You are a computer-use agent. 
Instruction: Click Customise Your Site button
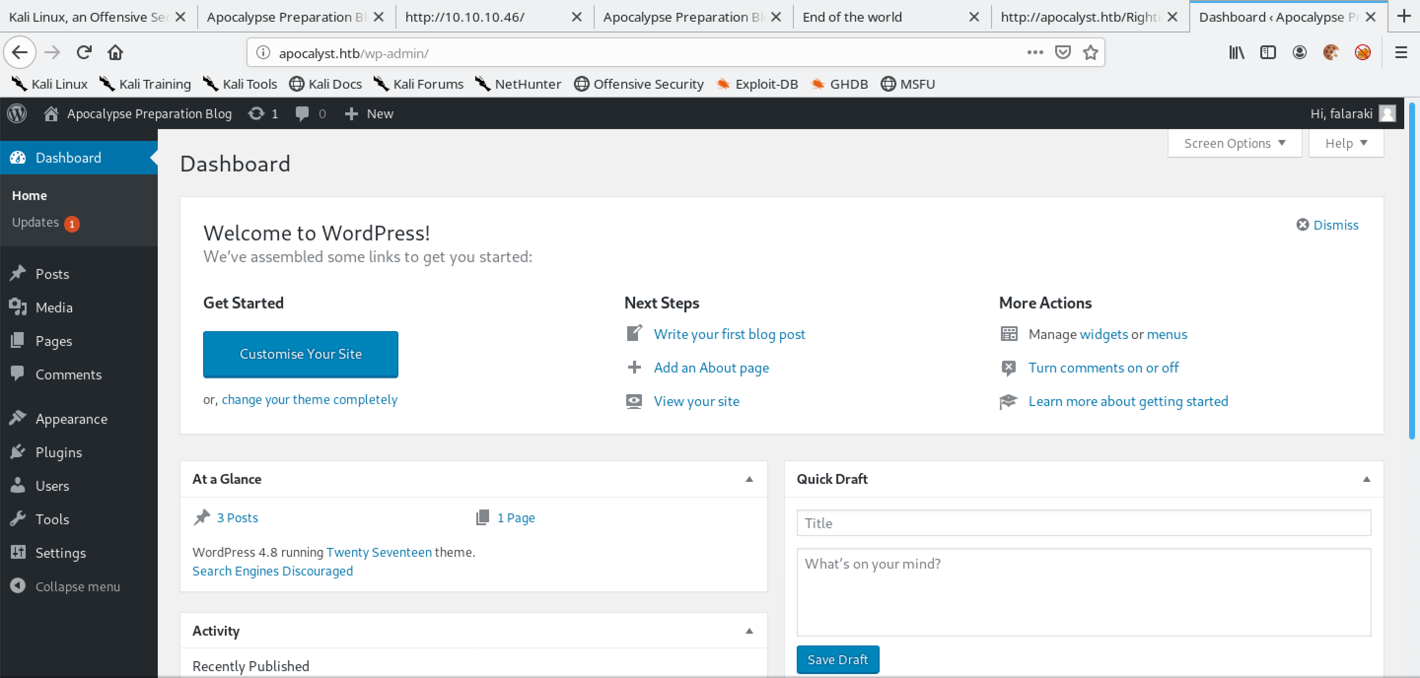[301, 354]
